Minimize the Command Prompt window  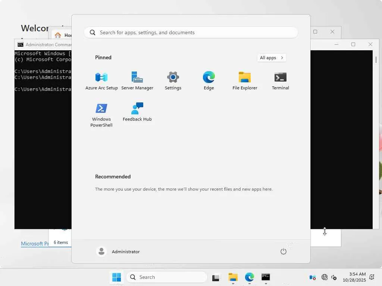tap(336, 44)
